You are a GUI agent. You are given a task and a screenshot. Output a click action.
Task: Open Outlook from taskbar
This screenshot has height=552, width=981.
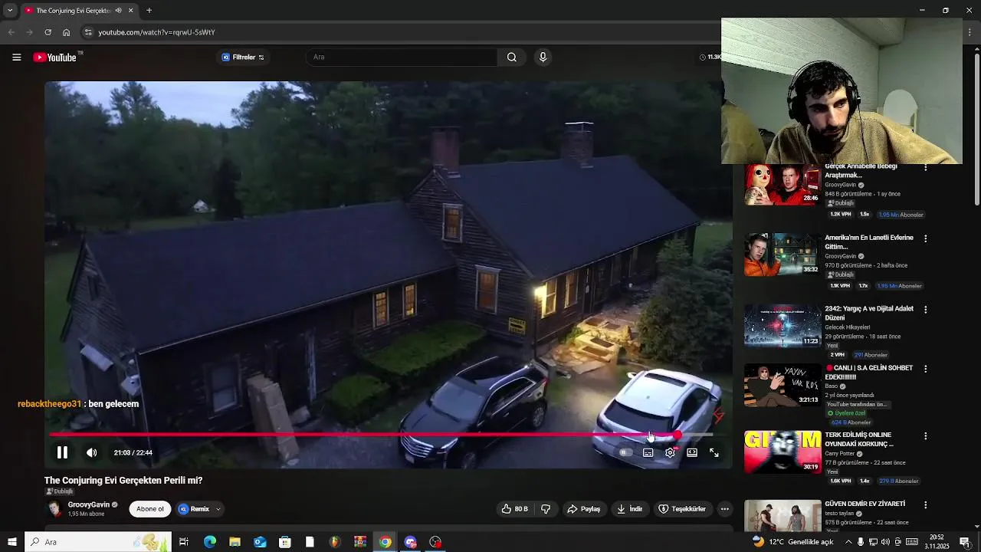point(260,542)
